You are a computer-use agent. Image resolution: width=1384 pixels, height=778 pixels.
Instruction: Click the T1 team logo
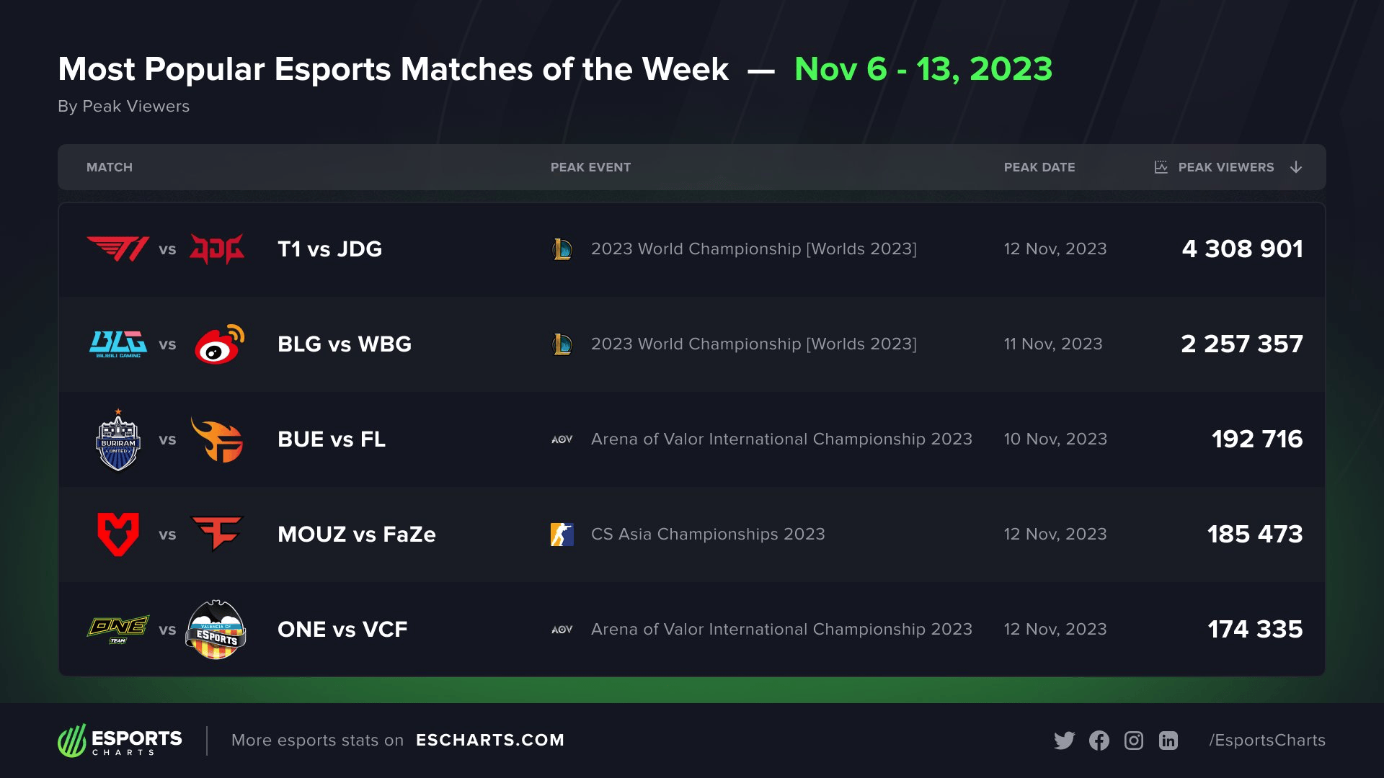(x=118, y=249)
